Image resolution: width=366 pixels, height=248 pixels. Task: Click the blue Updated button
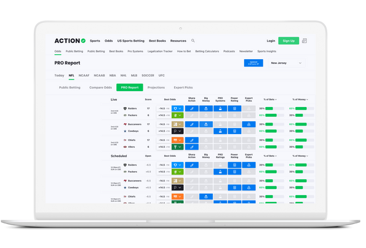click(253, 63)
